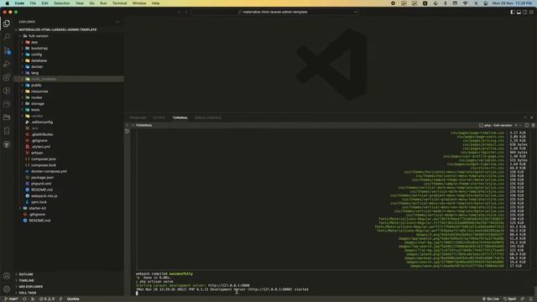Open the Terminal menu
The image size is (537, 302).
pos(119,3)
